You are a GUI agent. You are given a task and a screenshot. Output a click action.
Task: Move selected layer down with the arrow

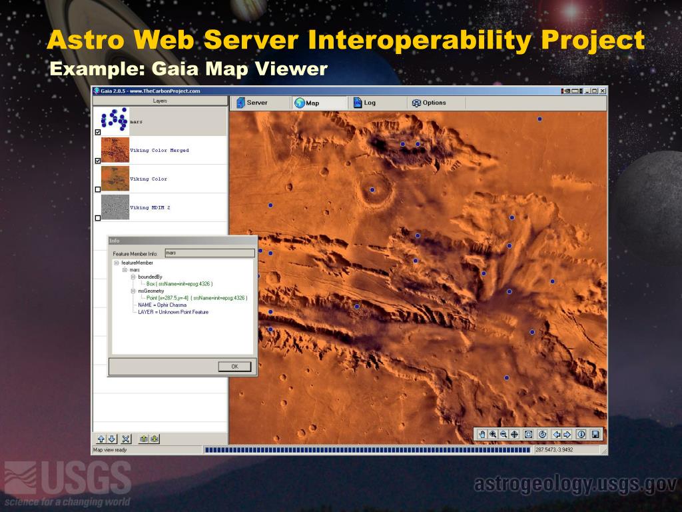click(111, 439)
